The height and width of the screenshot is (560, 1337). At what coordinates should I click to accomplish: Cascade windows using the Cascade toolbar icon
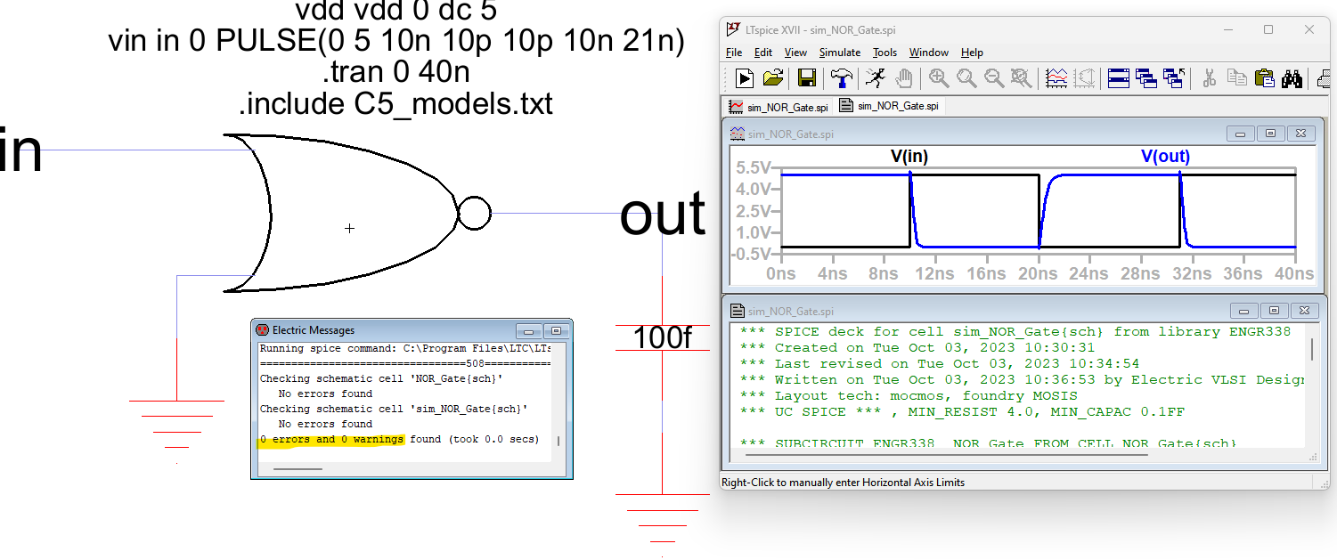pos(1146,78)
